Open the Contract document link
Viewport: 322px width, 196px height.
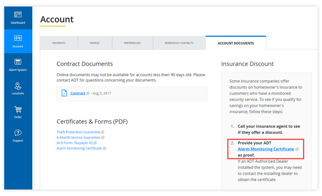click(x=78, y=93)
